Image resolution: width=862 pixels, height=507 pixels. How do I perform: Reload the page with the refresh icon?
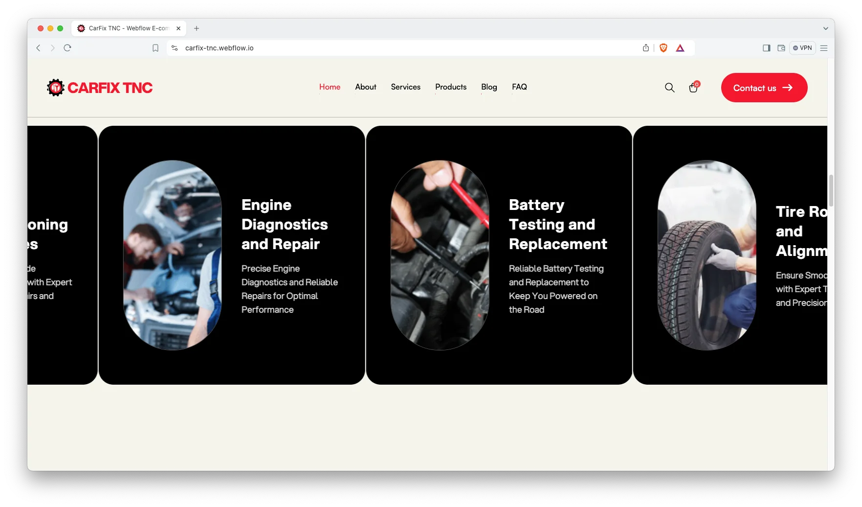click(67, 48)
